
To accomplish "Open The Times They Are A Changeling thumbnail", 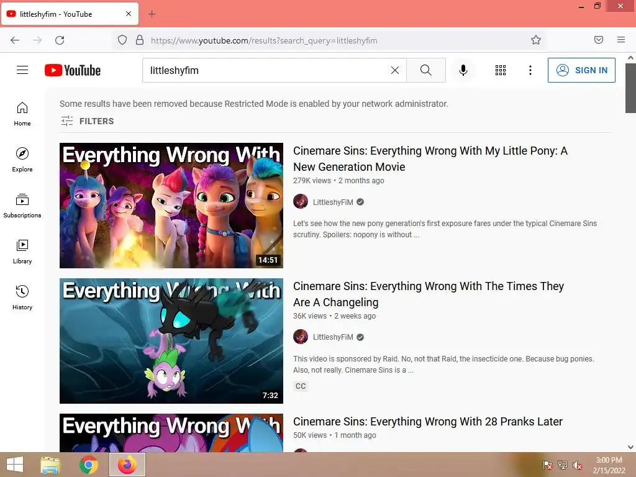I will click(171, 341).
